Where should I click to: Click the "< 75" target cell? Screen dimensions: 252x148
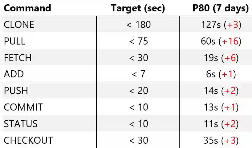click(138, 41)
